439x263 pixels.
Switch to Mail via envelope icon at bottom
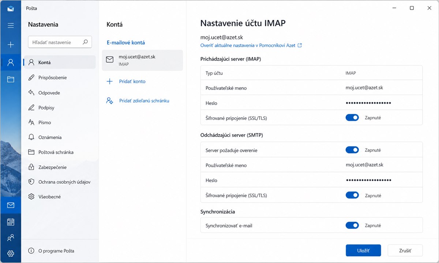pyautogui.click(x=11, y=205)
